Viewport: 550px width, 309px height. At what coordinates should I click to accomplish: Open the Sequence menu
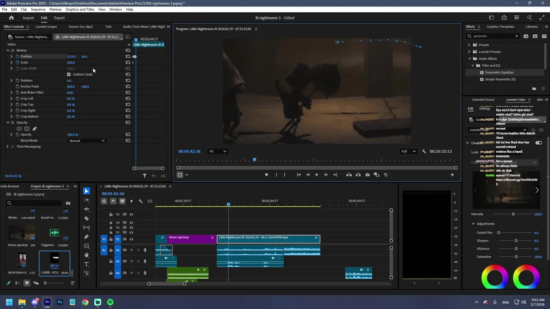click(x=38, y=9)
